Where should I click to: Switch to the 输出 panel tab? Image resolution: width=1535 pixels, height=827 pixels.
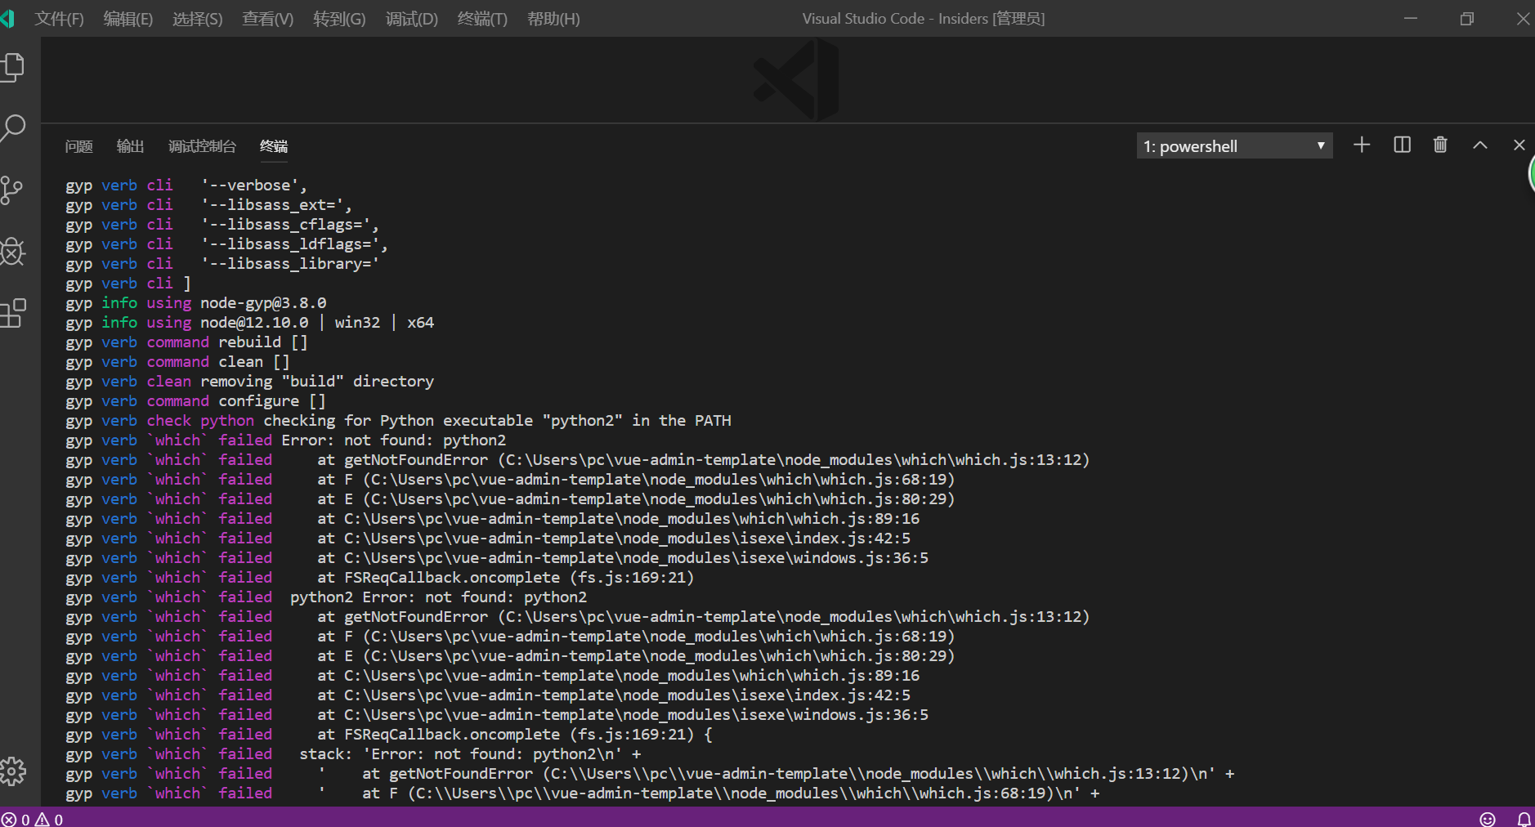(130, 146)
